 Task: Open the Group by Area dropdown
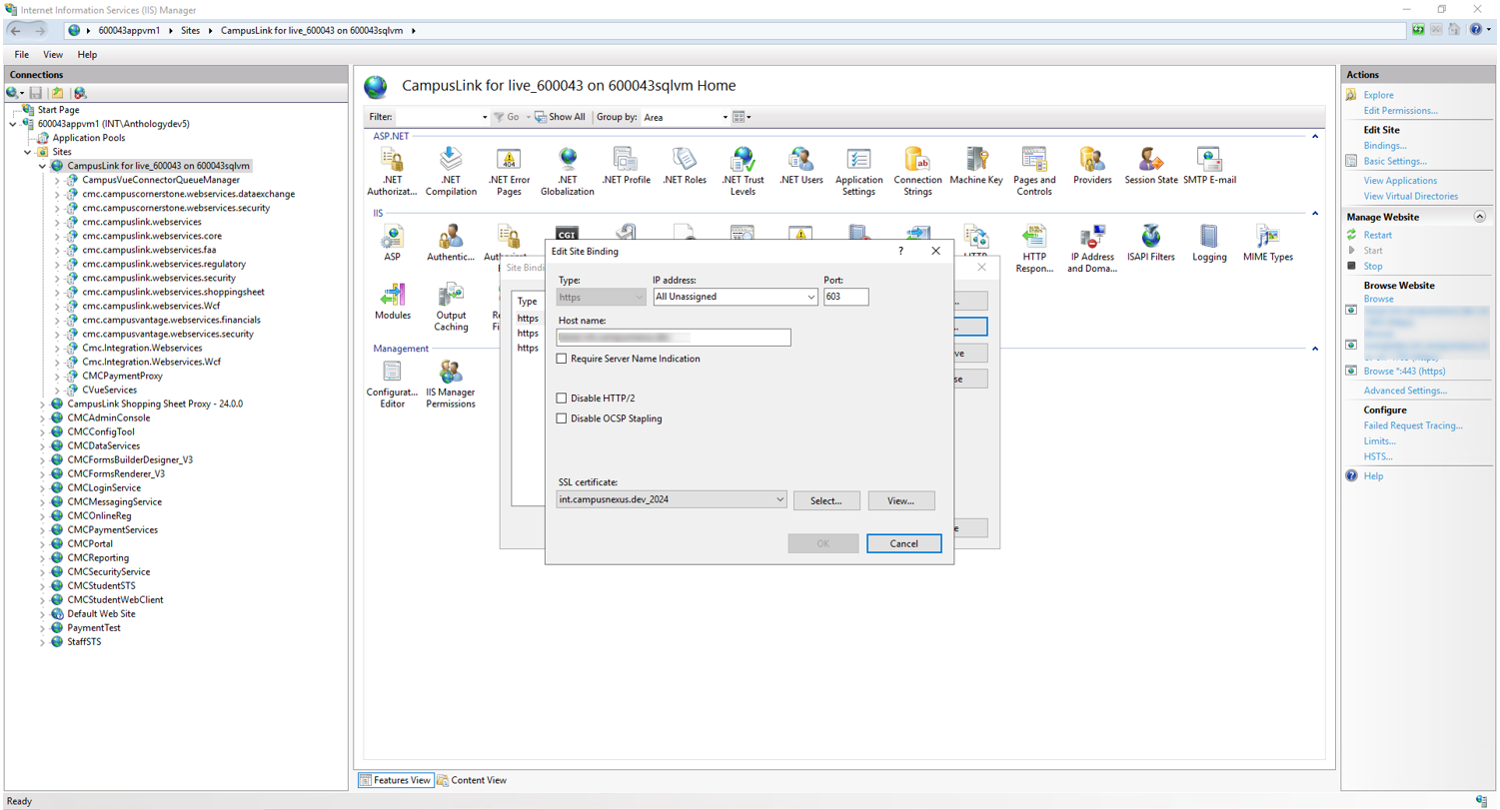tap(726, 117)
